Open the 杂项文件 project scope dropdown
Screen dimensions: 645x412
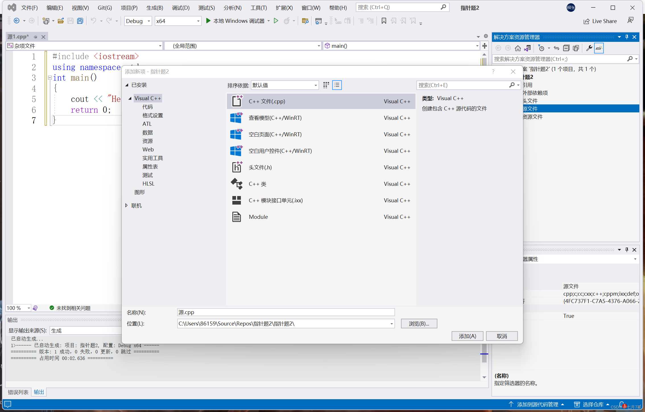[84, 46]
